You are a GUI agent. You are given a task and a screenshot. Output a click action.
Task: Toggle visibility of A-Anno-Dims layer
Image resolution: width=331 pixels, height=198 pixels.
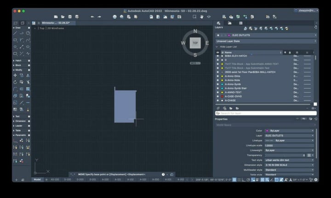tap(218, 76)
